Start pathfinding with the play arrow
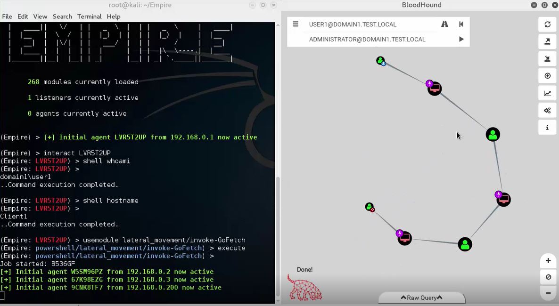The height and width of the screenshot is (306, 559). coord(461,39)
